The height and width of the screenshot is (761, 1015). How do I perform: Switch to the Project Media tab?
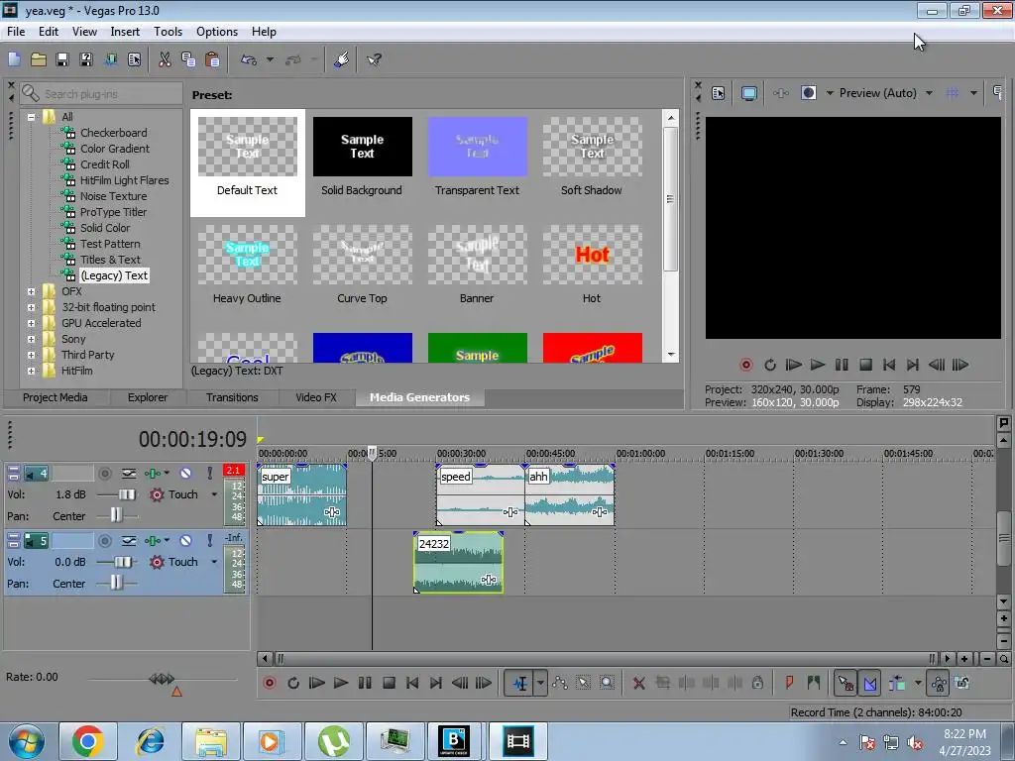(56, 397)
